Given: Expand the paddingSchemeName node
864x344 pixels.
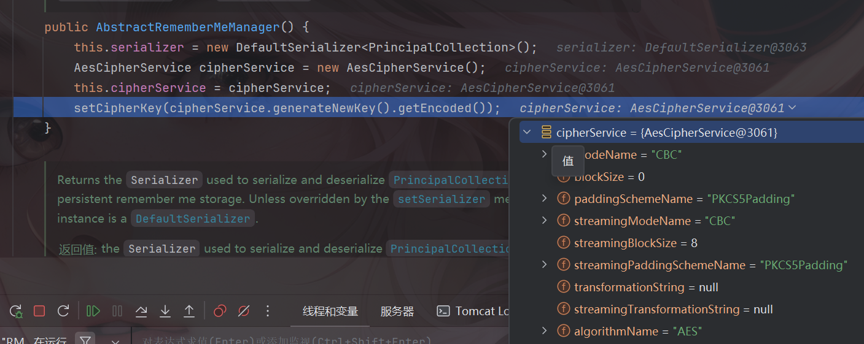Looking at the screenshot, I should click(544, 198).
